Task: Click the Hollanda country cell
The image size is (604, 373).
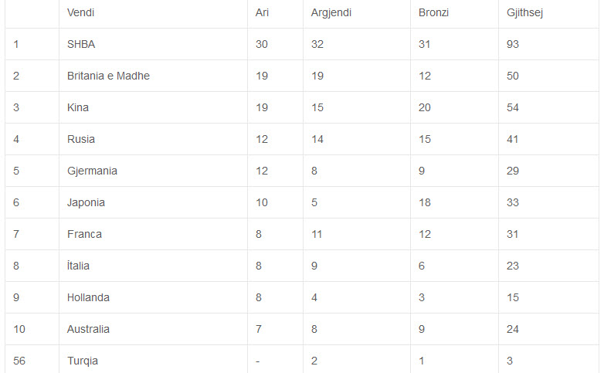Action: [x=88, y=297]
